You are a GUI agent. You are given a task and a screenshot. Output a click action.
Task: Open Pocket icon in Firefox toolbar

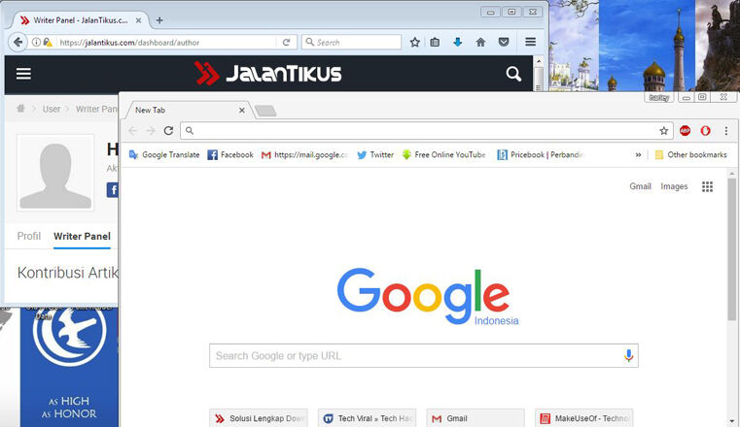(504, 43)
